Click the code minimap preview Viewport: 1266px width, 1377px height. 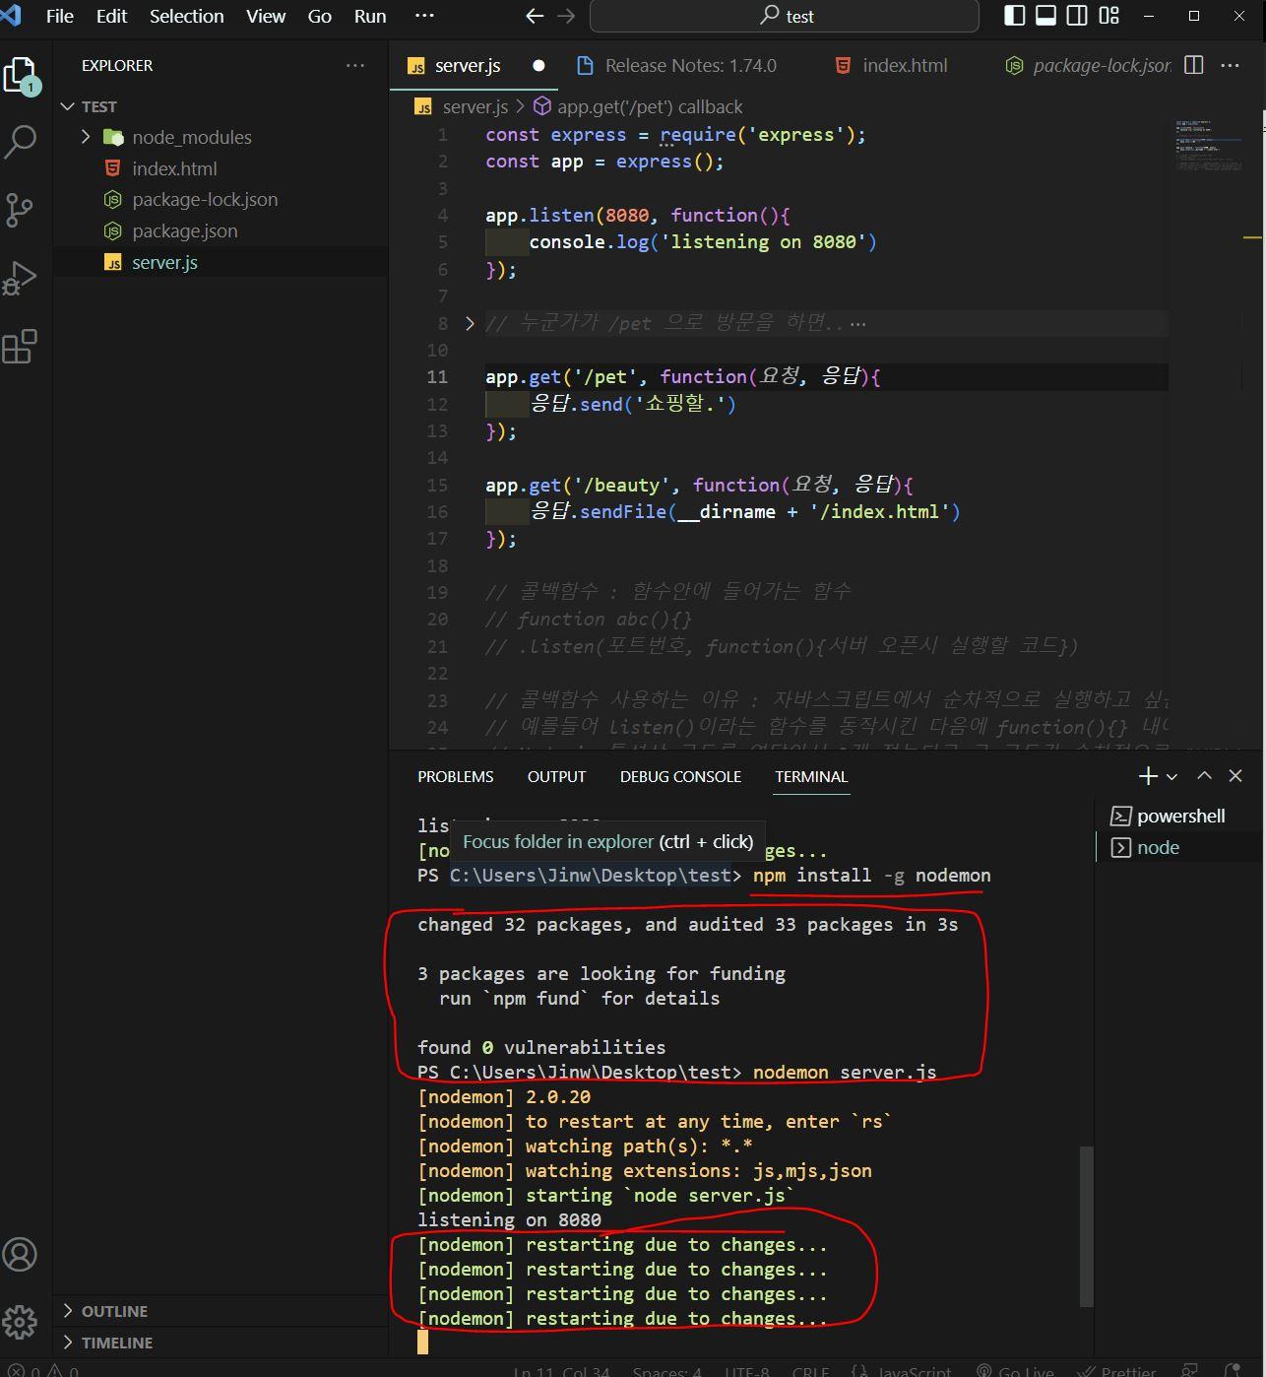point(1208,145)
